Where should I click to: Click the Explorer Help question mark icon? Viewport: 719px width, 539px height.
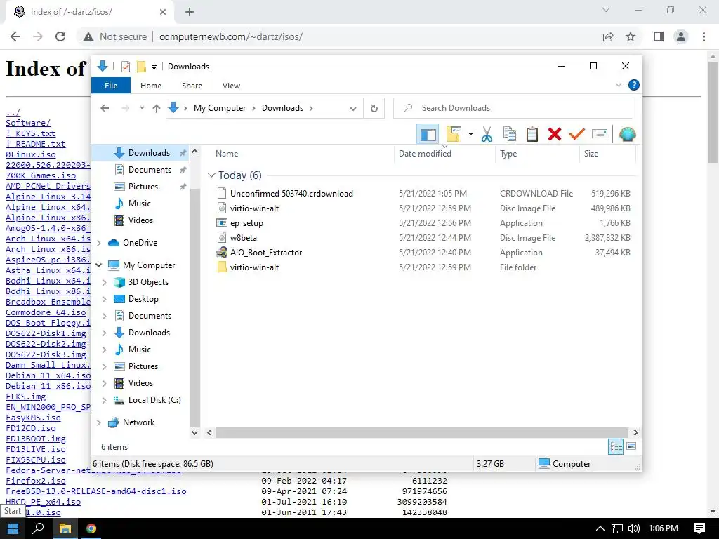click(x=634, y=85)
